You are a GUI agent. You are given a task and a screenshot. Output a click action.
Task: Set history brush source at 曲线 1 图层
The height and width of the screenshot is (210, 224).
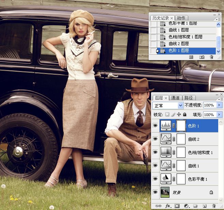pos(154,30)
